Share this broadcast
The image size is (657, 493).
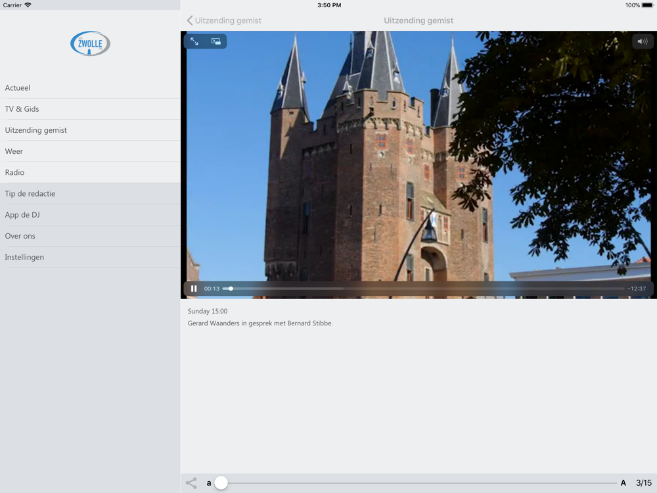pyautogui.click(x=191, y=483)
